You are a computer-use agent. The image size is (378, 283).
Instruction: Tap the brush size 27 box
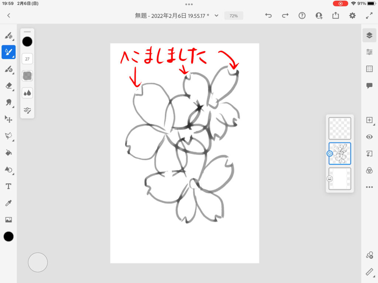point(27,59)
